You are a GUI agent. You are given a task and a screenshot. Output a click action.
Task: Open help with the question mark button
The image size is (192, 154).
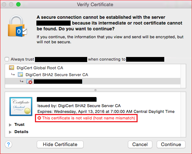point(8,144)
